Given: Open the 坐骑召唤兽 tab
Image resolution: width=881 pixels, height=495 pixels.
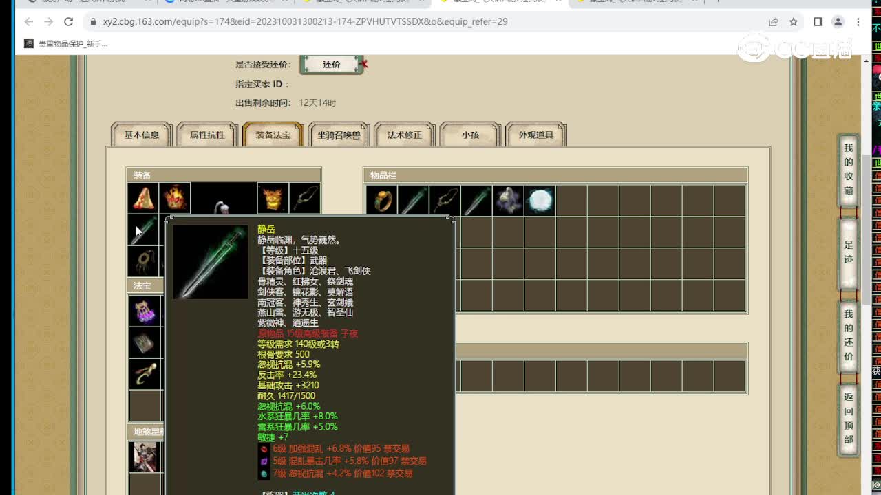Looking at the screenshot, I should [x=339, y=135].
